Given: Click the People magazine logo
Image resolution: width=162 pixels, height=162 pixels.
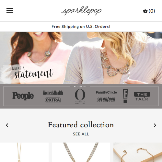Looking at the screenshot, I should pos(23,96).
